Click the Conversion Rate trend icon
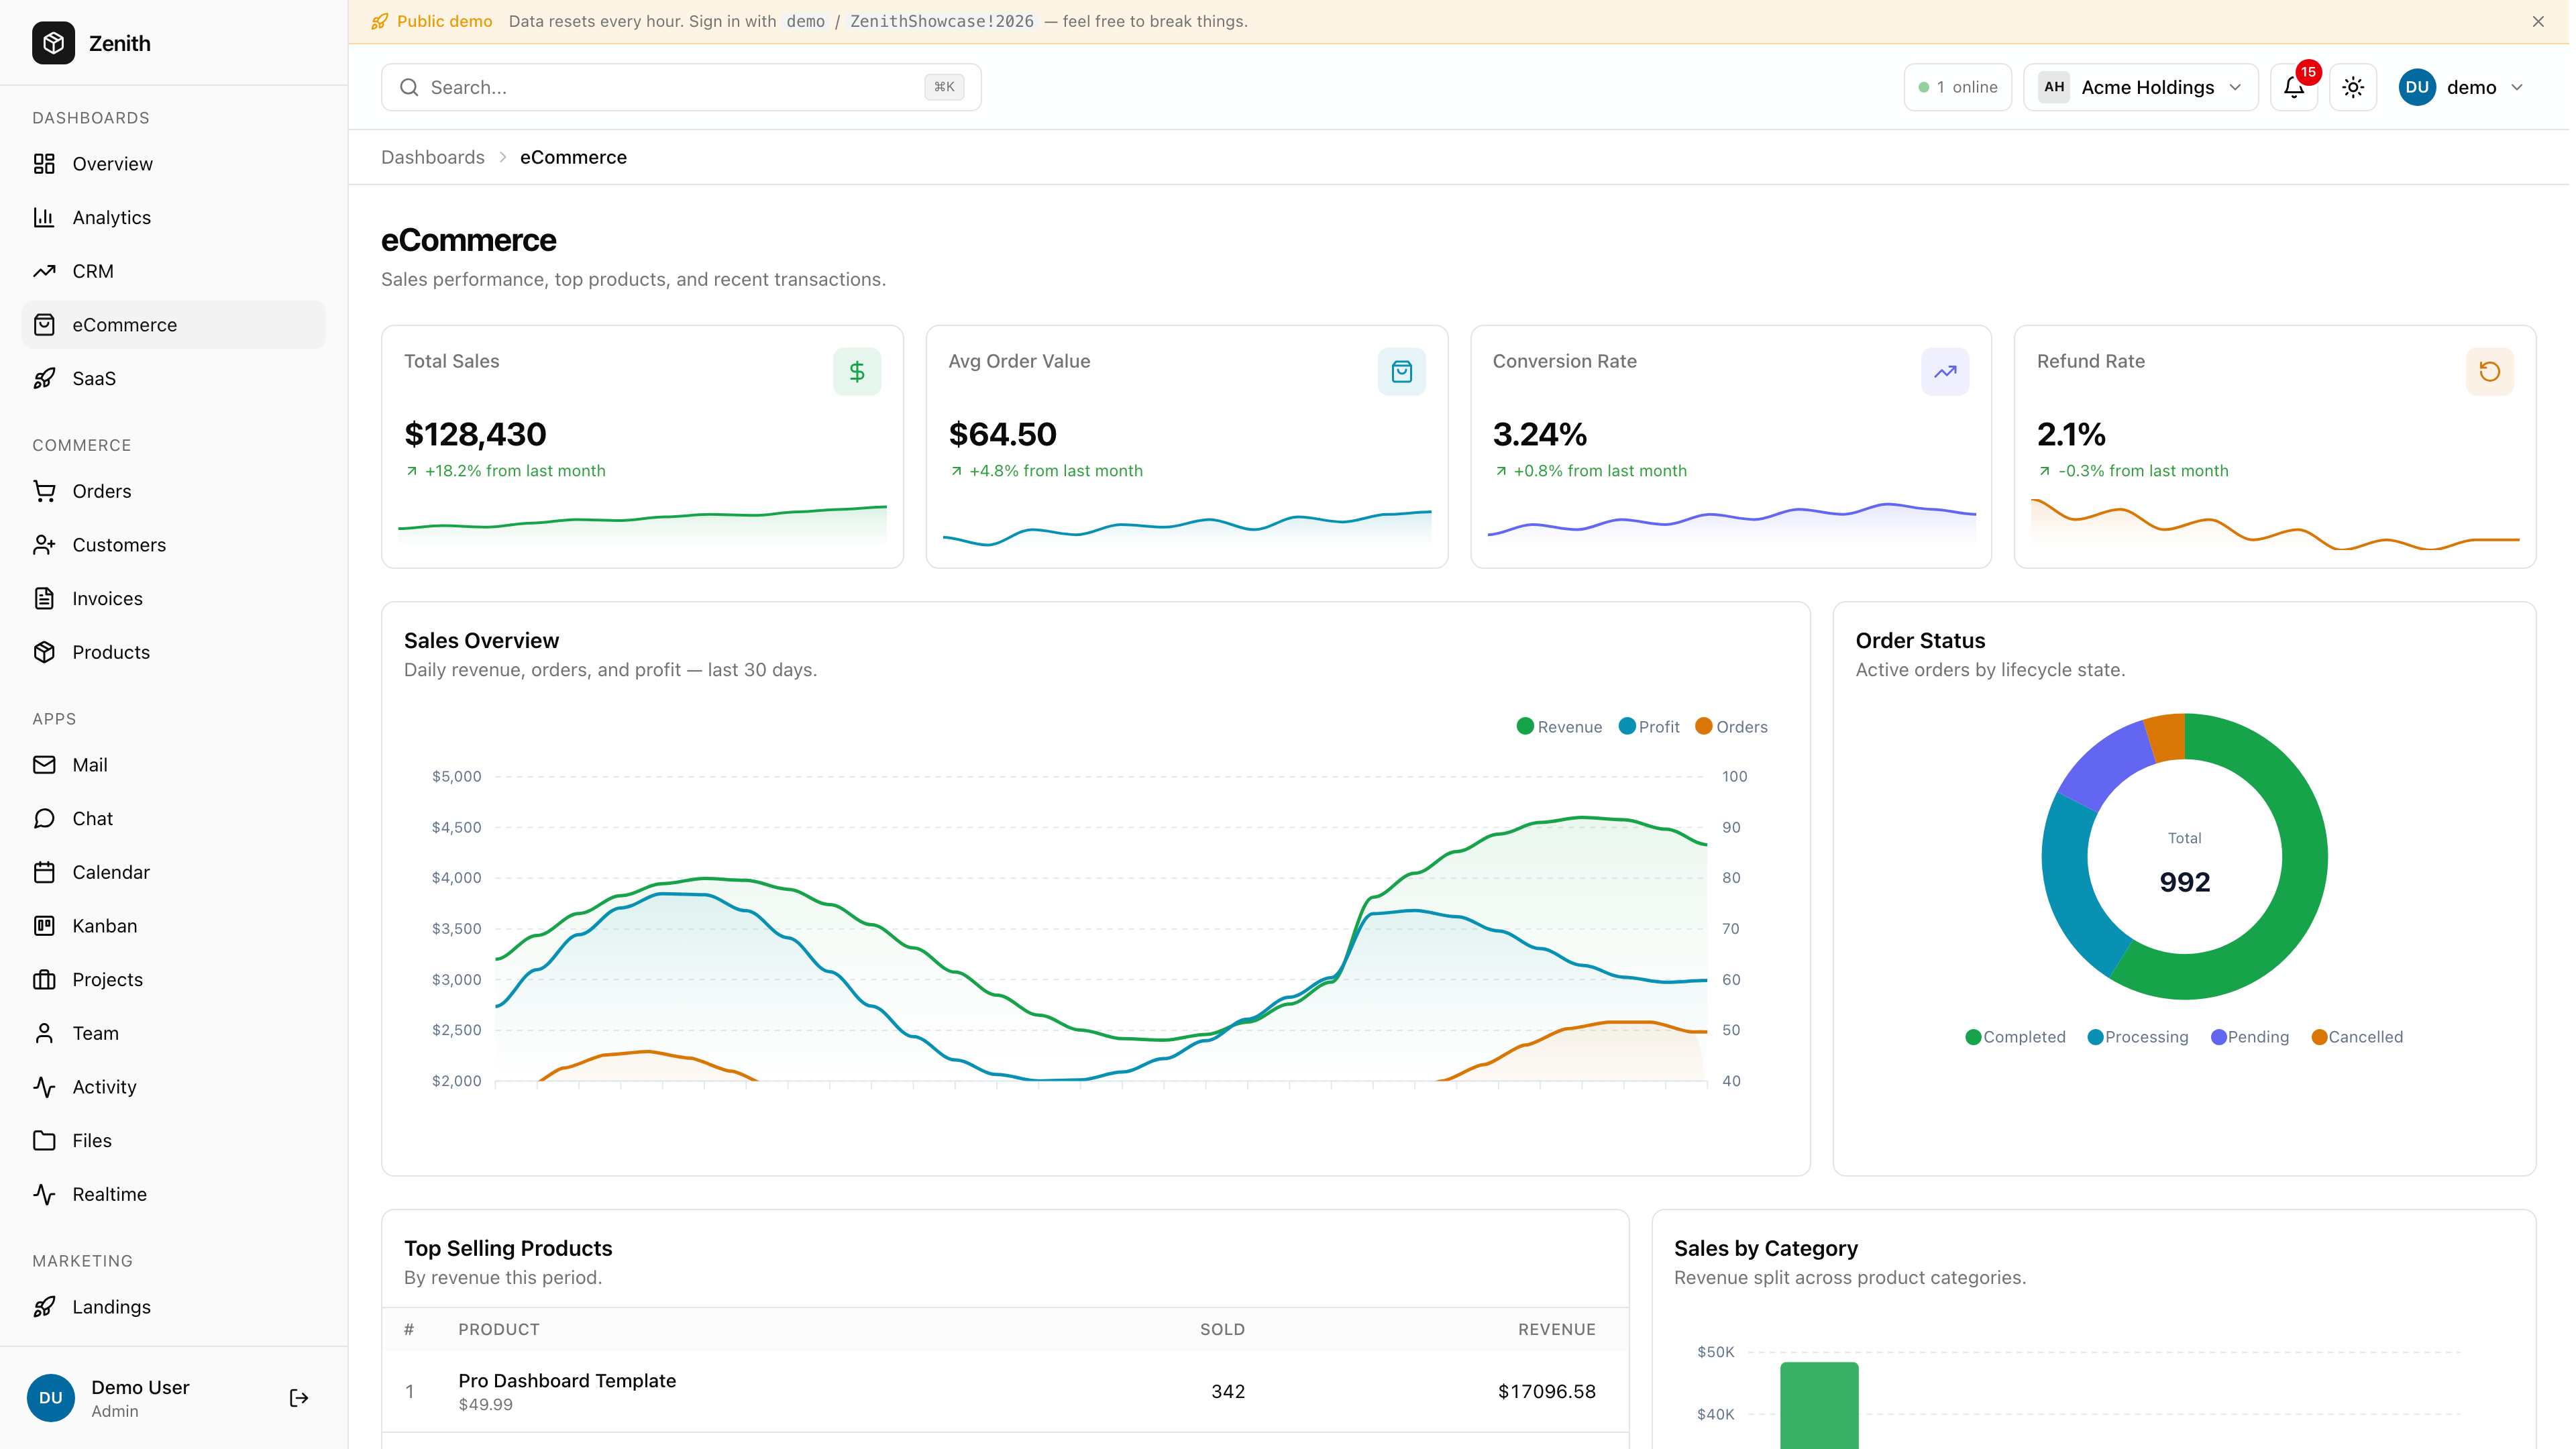The width and height of the screenshot is (2576, 1449). coord(1946,372)
